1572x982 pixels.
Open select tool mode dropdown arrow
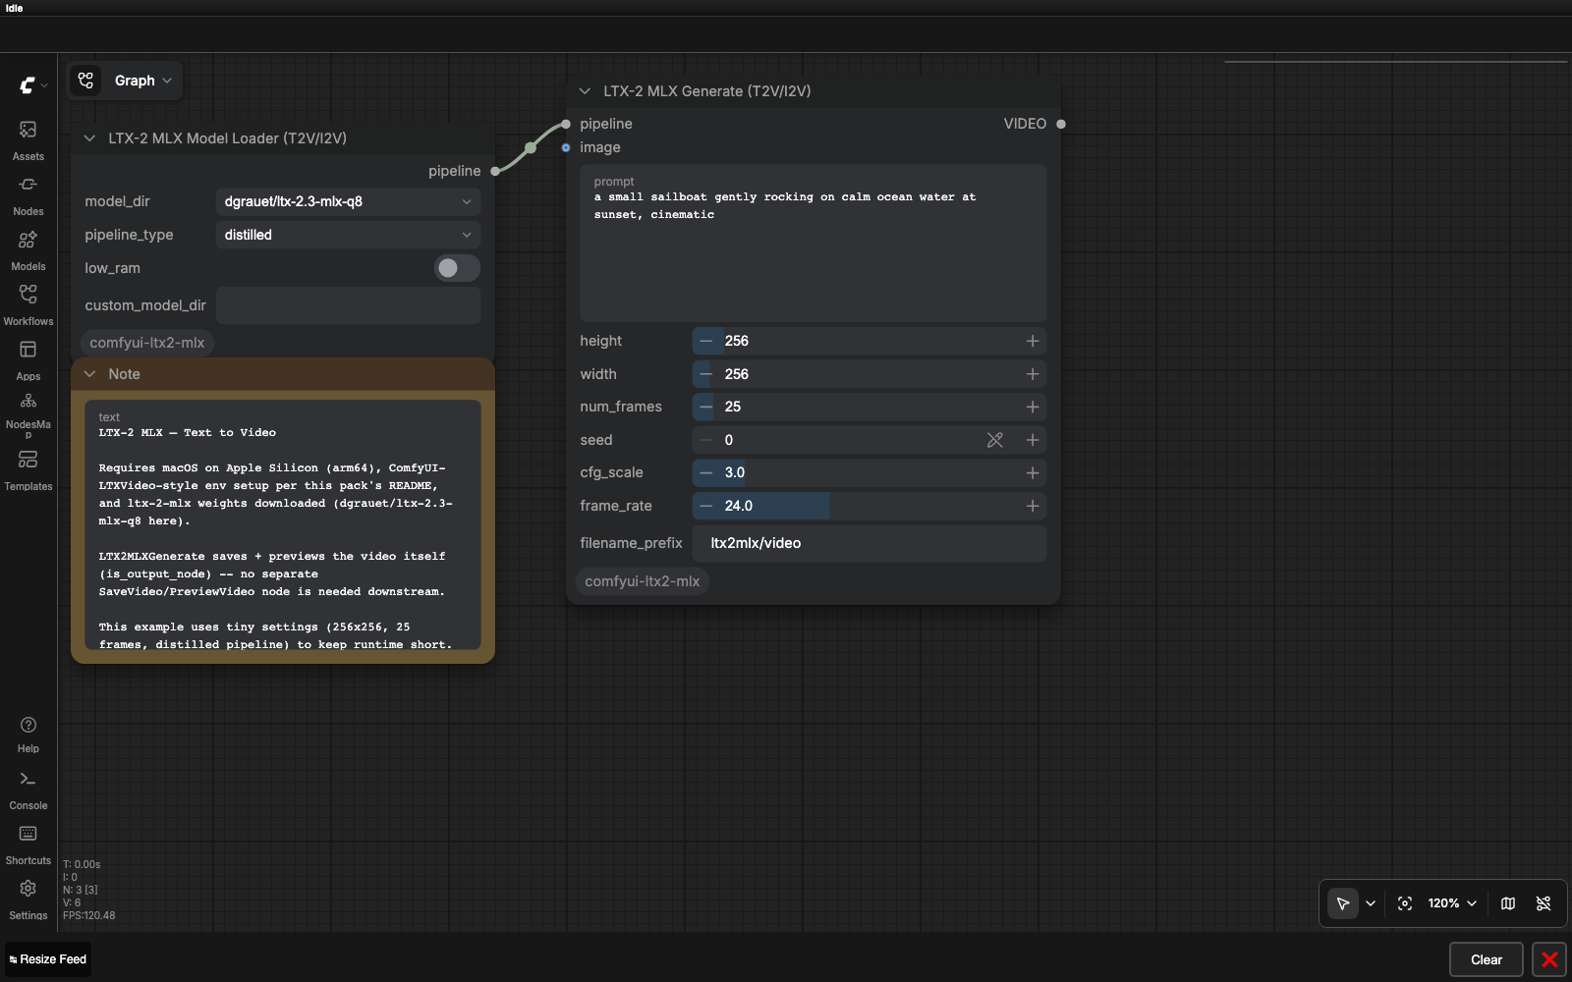(1371, 903)
